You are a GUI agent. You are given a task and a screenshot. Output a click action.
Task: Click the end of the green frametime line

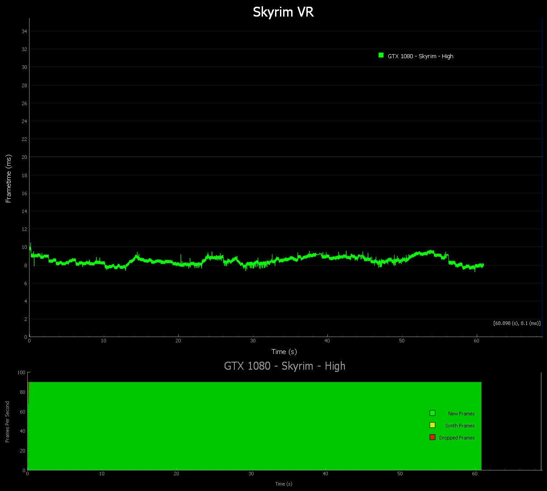pos(483,265)
